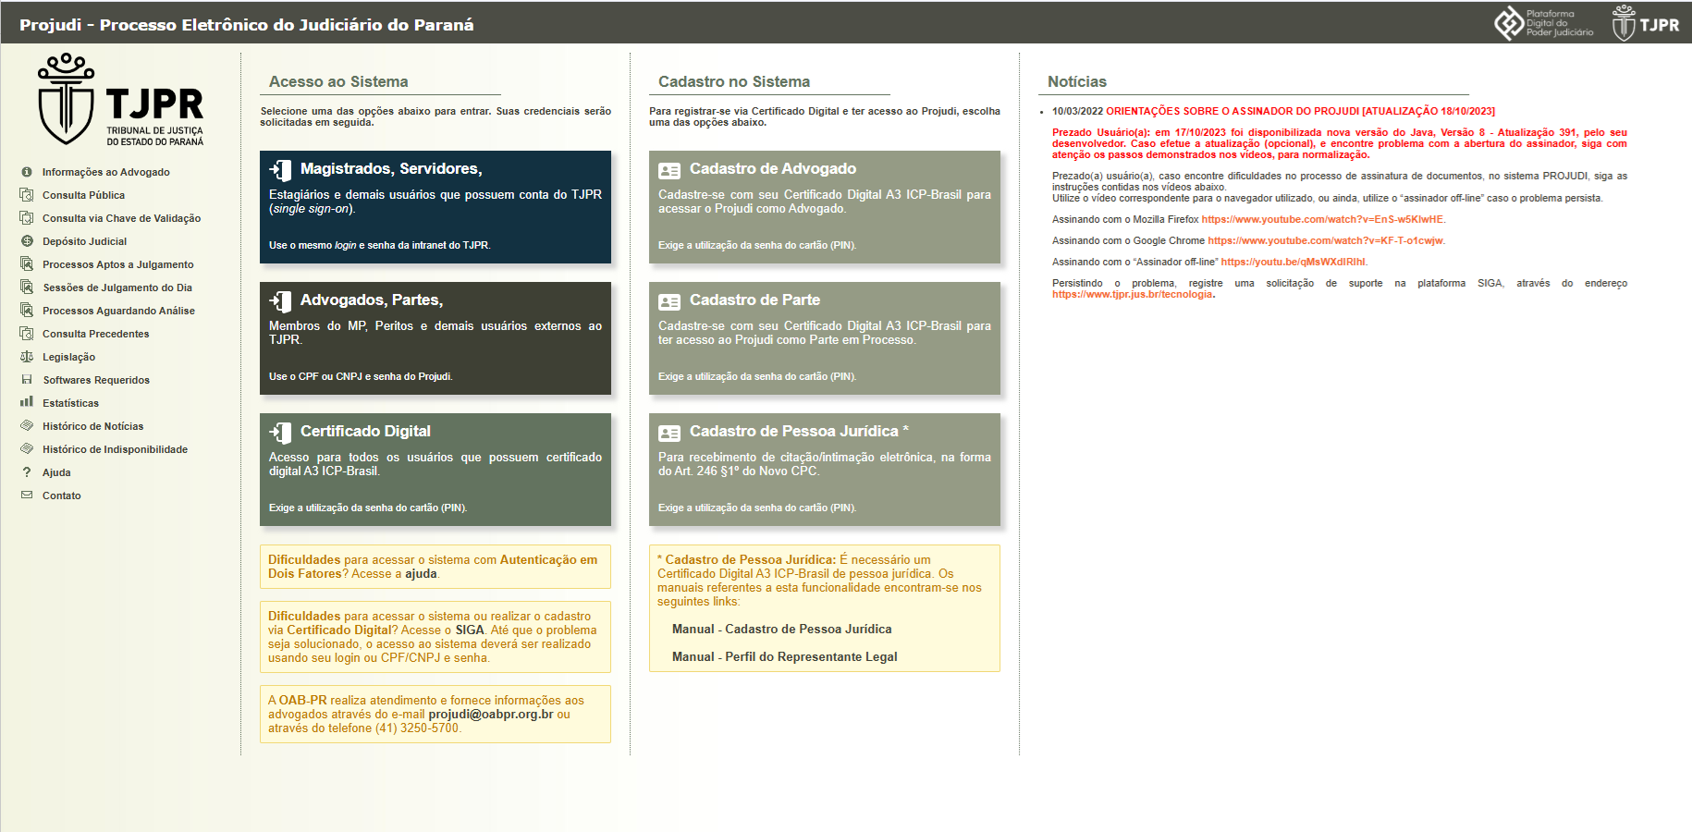Click the Legislação scales icon
This screenshot has width=1692, height=832.
pos(27,357)
